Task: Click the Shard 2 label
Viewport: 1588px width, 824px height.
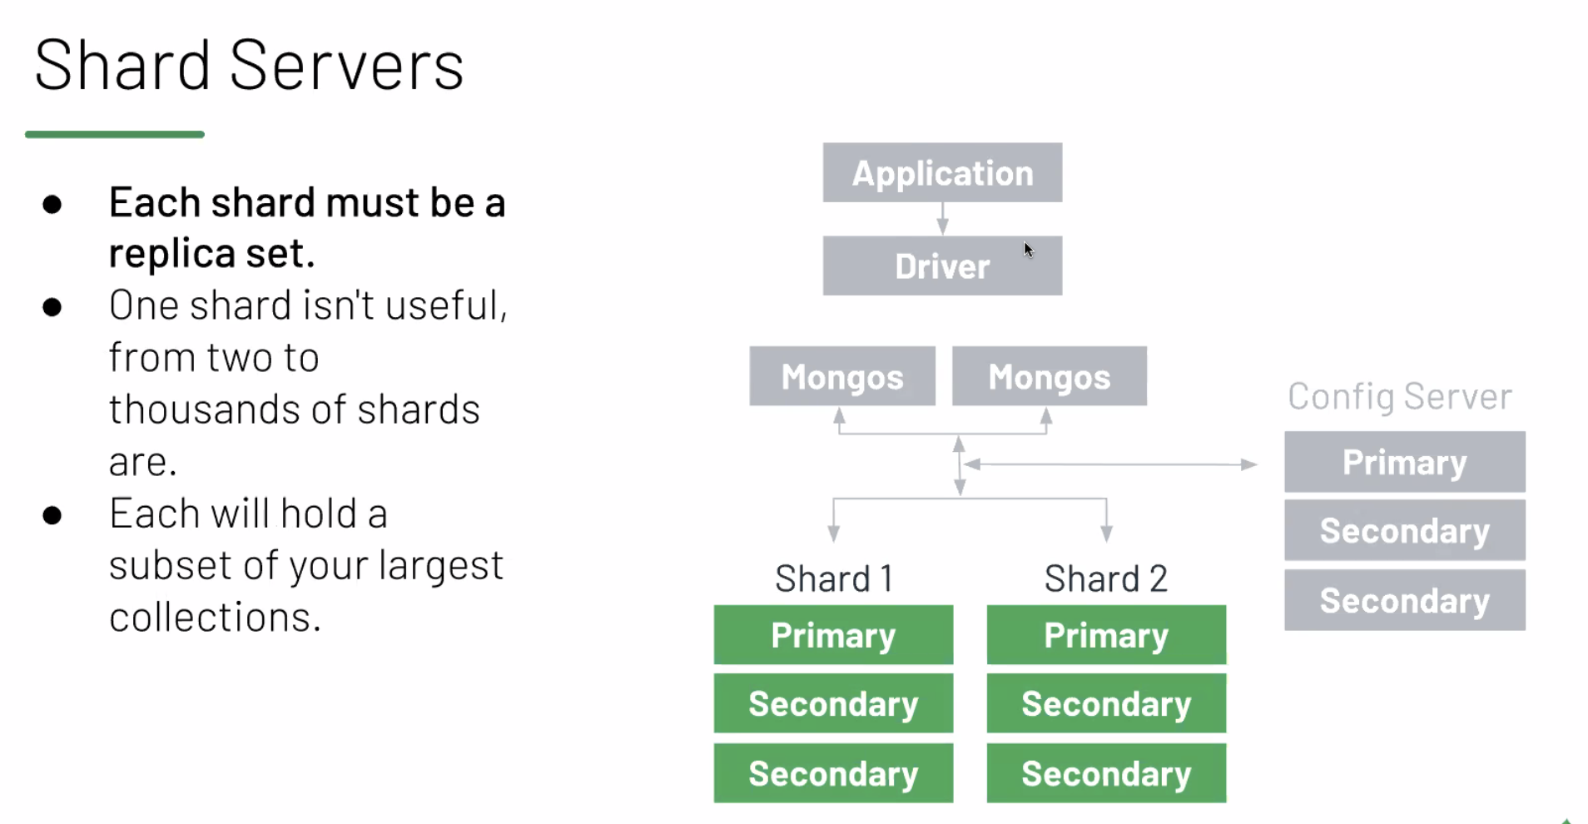Action: [x=1106, y=578]
